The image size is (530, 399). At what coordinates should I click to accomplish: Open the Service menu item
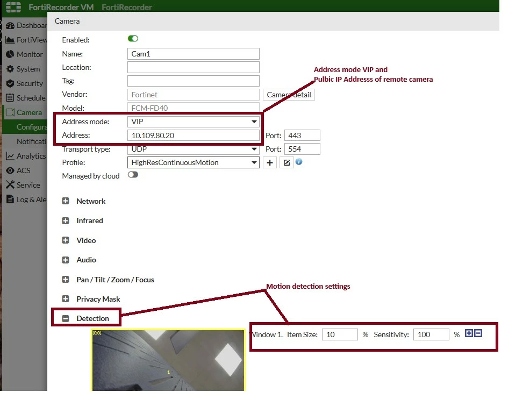25,184
